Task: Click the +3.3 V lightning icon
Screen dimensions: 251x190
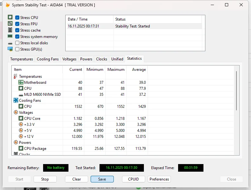Action: click(x=21, y=124)
